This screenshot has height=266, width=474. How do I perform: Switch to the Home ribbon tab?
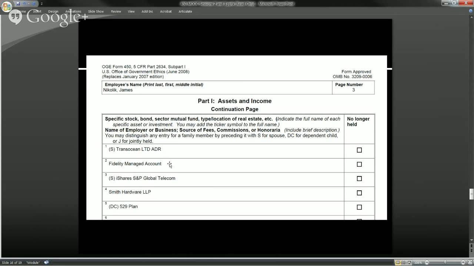pos(21,11)
